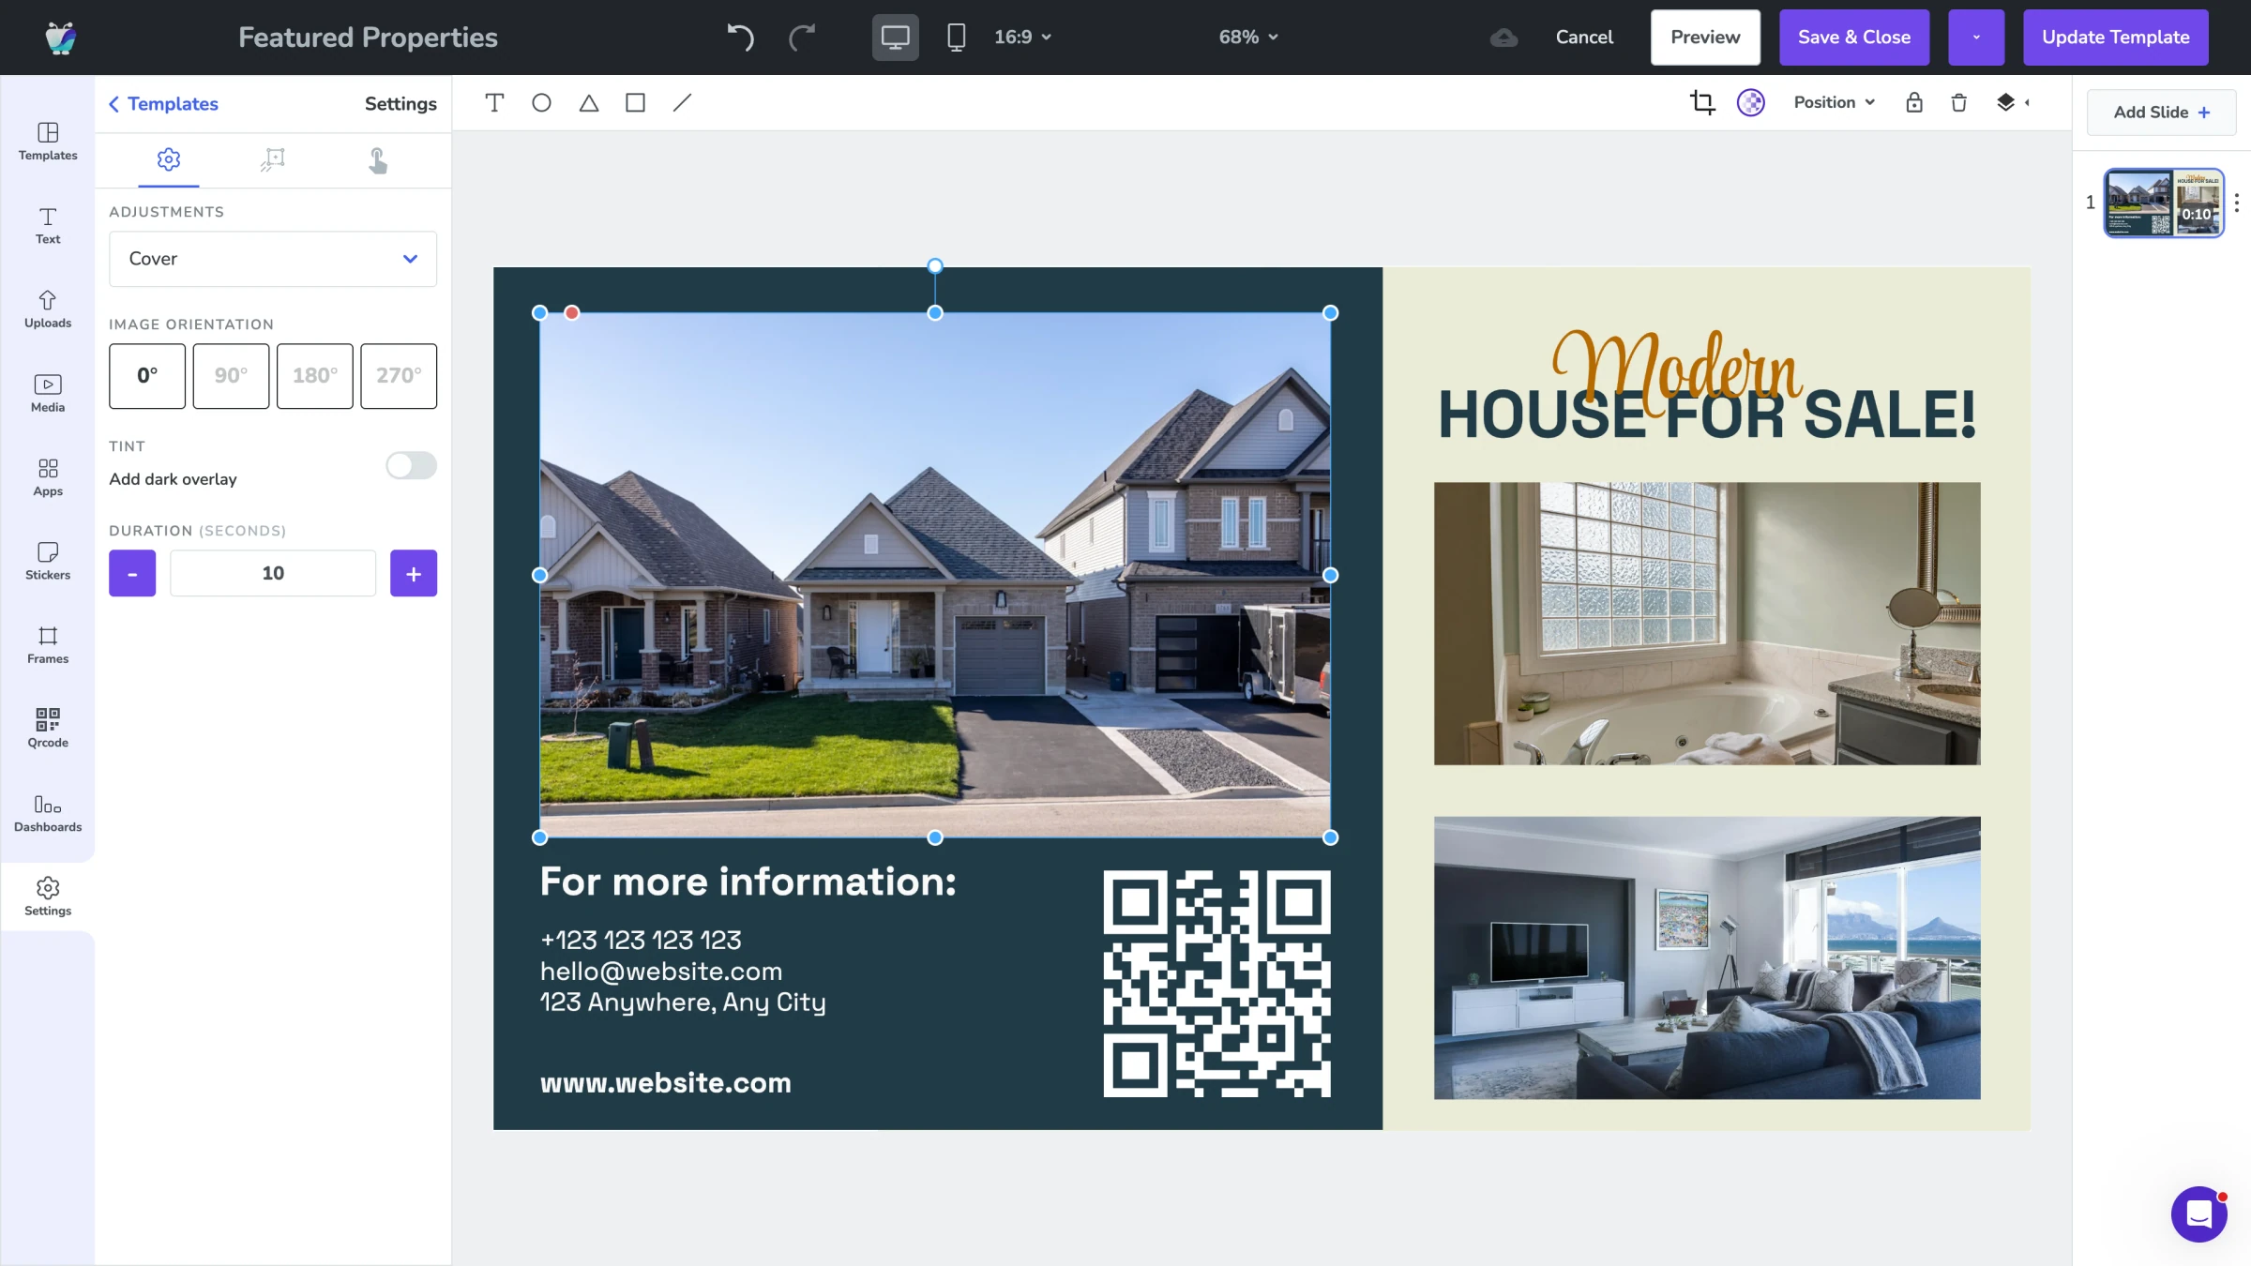Open the Cover adjustments dropdown

click(273, 259)
